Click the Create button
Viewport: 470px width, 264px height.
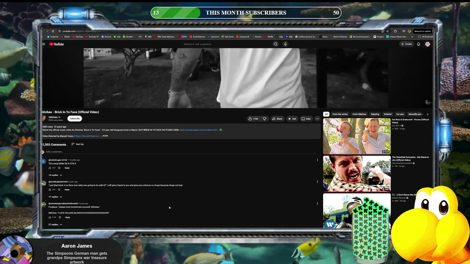(x=406, y=44)
